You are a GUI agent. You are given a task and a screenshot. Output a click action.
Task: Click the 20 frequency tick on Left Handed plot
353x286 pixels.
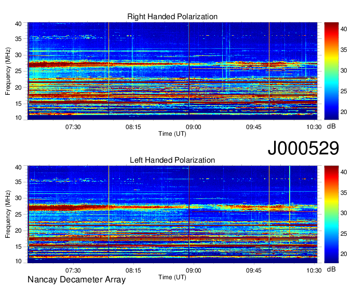(x=18, y=231)
